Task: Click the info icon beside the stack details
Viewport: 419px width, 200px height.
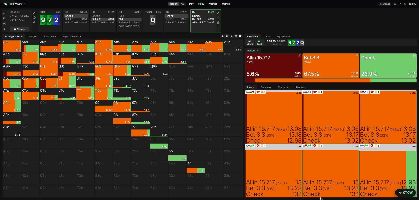Action: pos(34,18)
